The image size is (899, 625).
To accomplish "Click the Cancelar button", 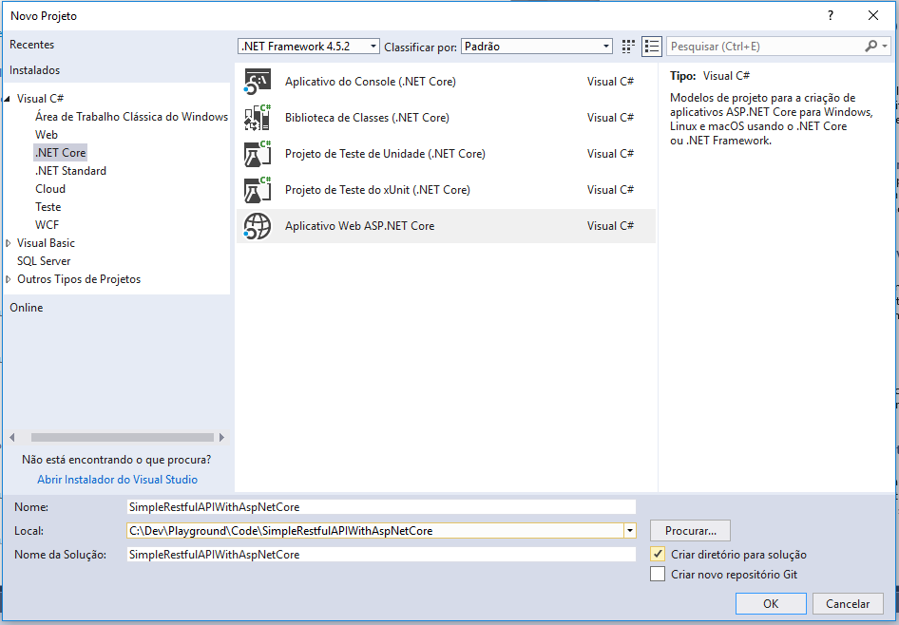I will [848, 603].
